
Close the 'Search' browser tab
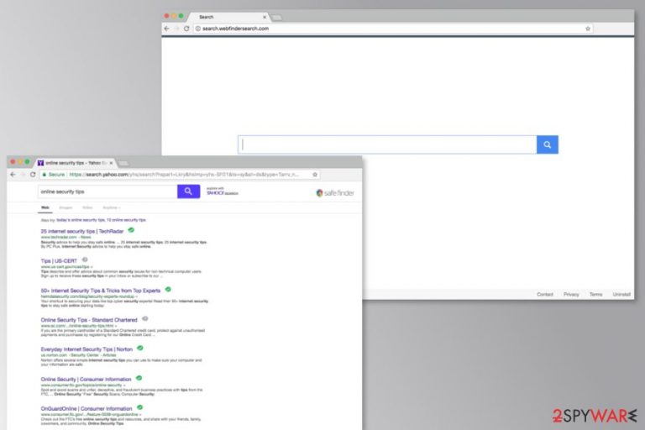265,17
